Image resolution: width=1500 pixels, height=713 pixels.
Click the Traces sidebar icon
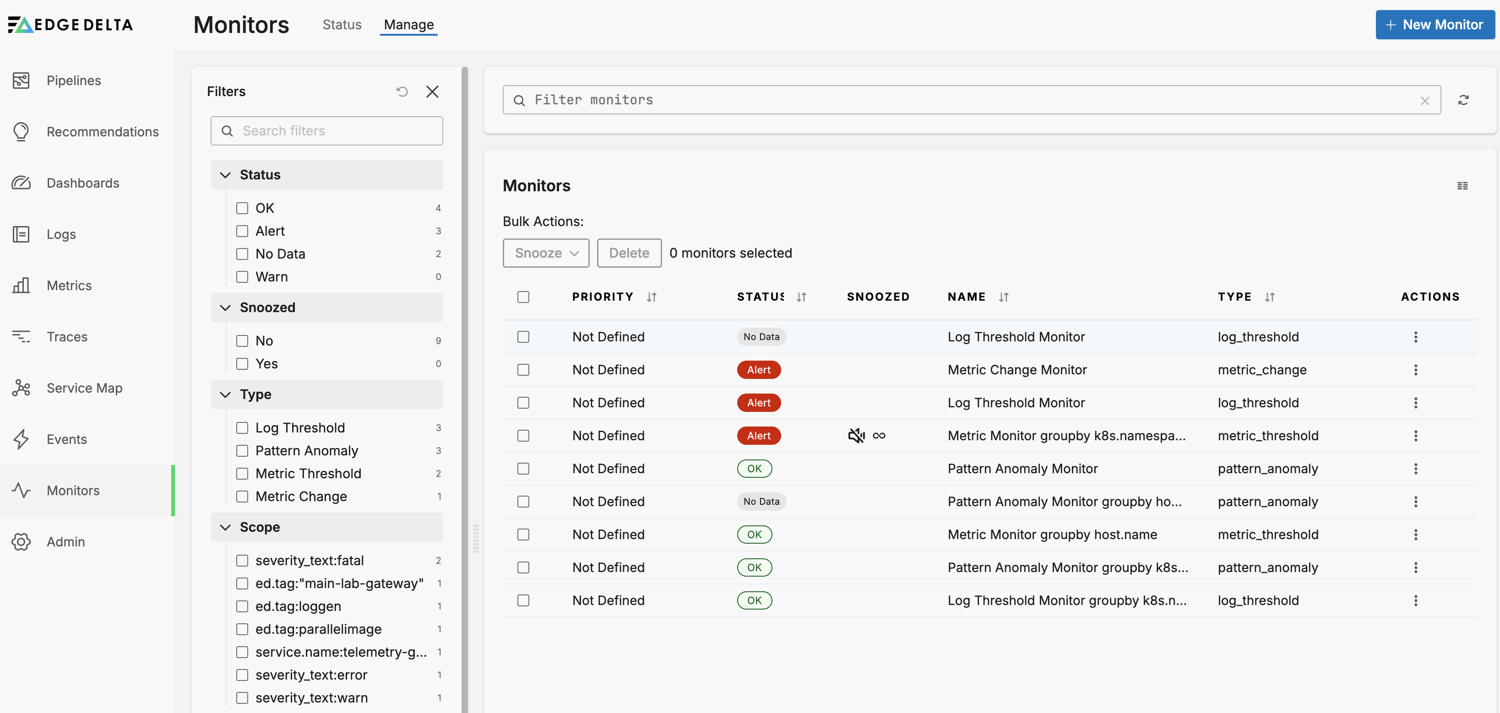click(21, 336)
